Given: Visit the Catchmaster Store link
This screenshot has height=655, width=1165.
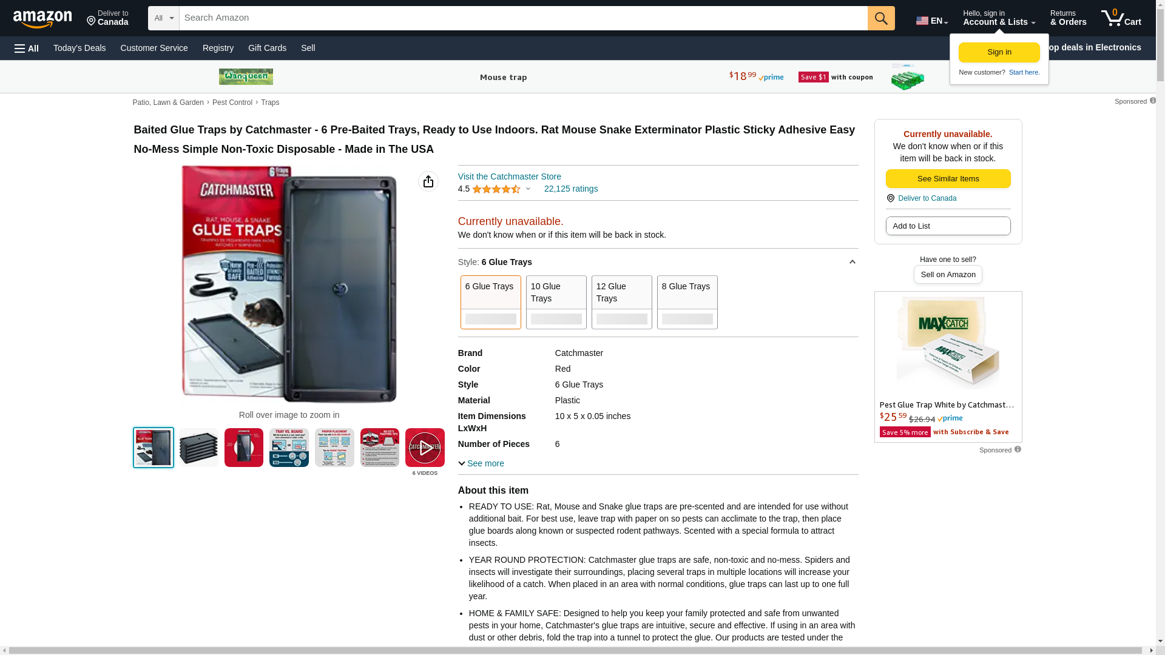Looking at the screenshot, I should coord(510,176).
